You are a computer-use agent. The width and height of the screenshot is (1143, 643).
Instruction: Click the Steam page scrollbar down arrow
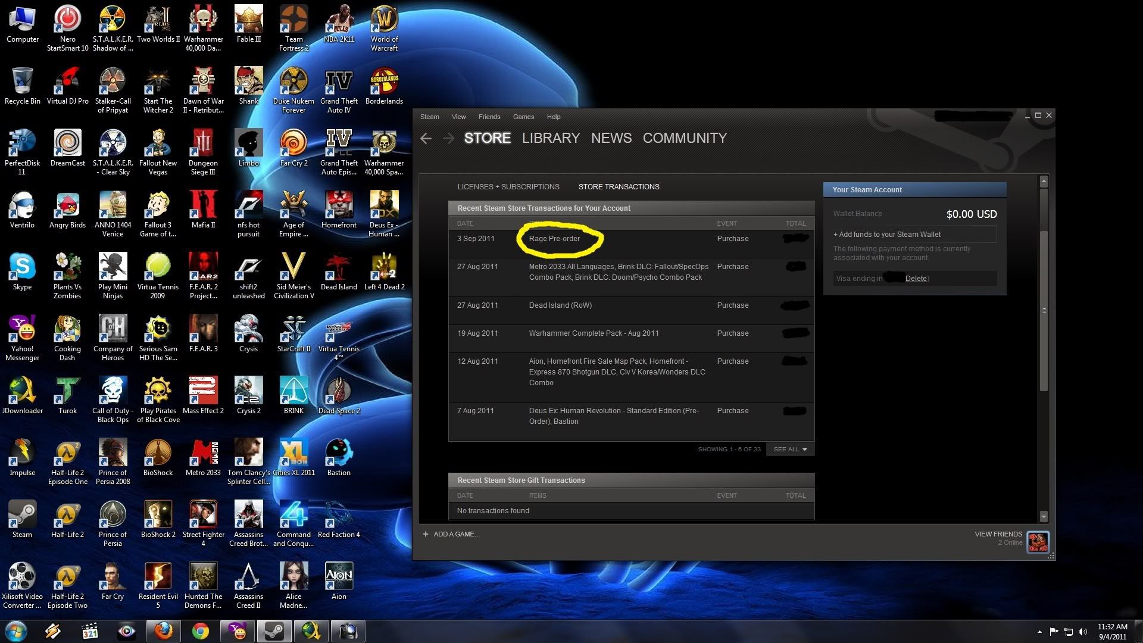(1043, 516)
